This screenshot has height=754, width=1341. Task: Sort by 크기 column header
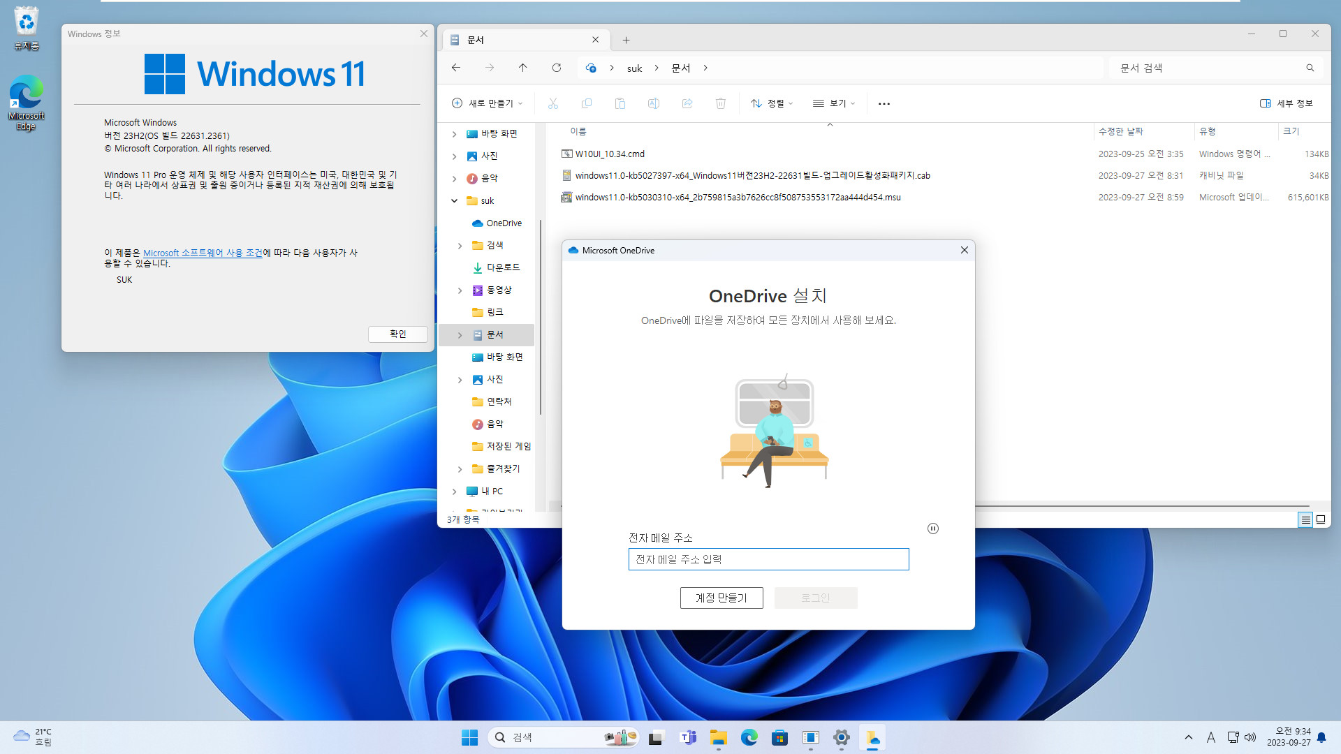(1291, 131)
